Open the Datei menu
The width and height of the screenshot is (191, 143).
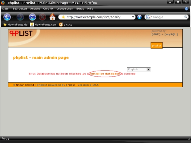pyautogui.click(x=6, y=9)
